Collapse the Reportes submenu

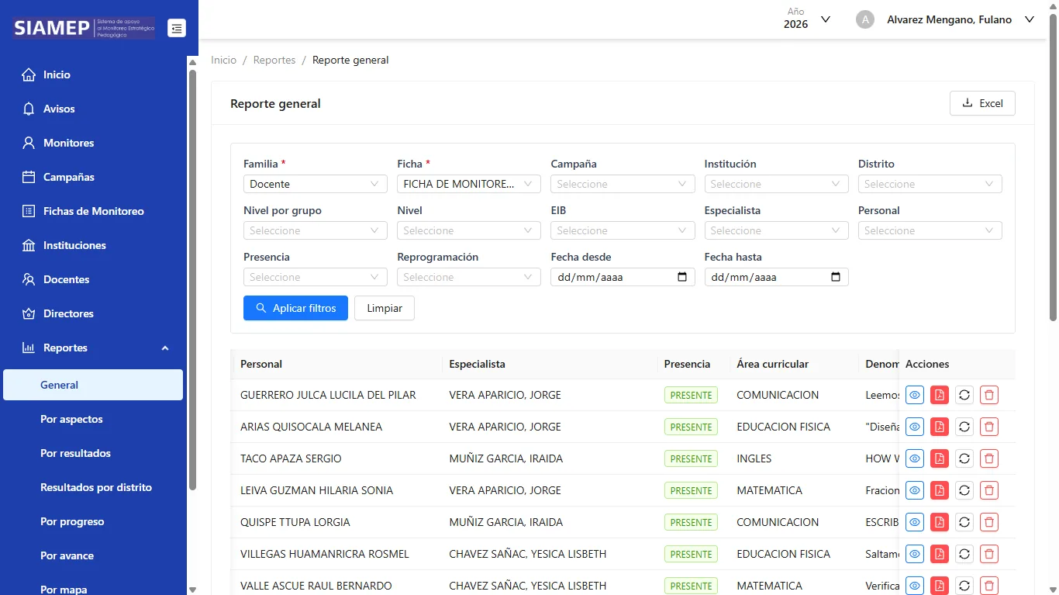(x=93, y=348)
